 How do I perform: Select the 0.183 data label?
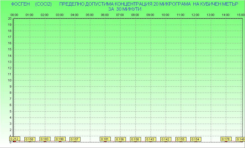tap(45, 139)
